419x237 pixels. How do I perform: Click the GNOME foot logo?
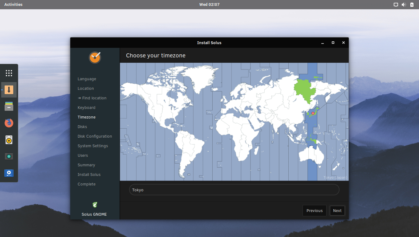(95, 205)
